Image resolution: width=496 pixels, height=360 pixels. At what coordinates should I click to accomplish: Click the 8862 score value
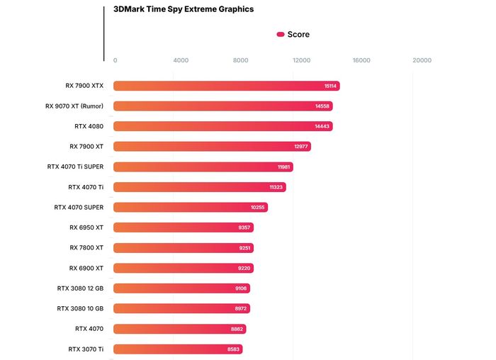237,329
